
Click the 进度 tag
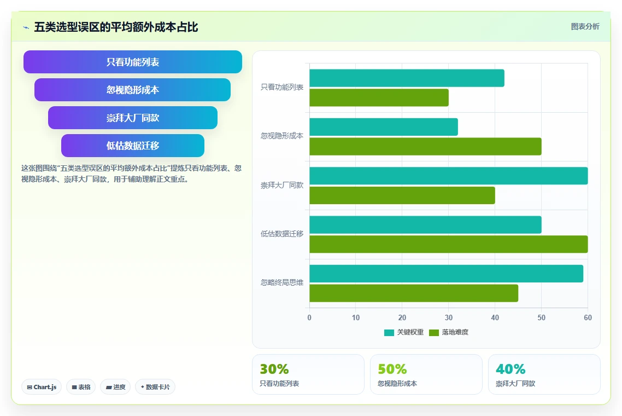115,387
